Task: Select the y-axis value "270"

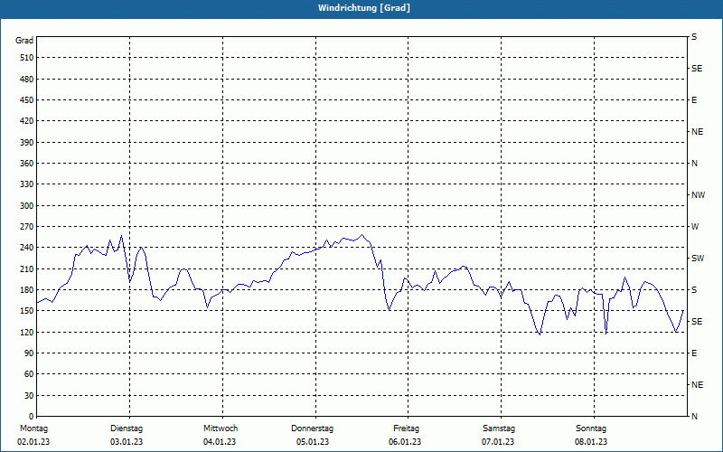Action: click(x=27, y=227)
